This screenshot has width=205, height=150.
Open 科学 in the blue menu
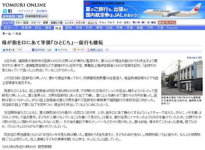89,28
